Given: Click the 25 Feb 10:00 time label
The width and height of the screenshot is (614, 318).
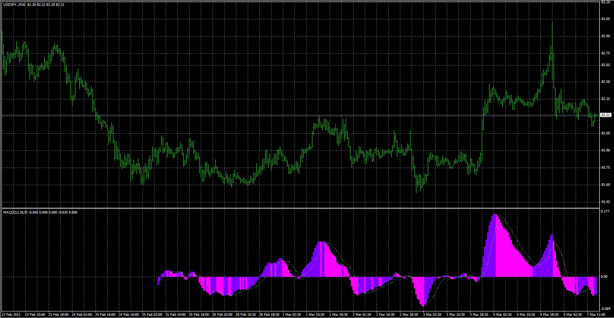Looking at the screenshot, I should click(x=175, y=314).
